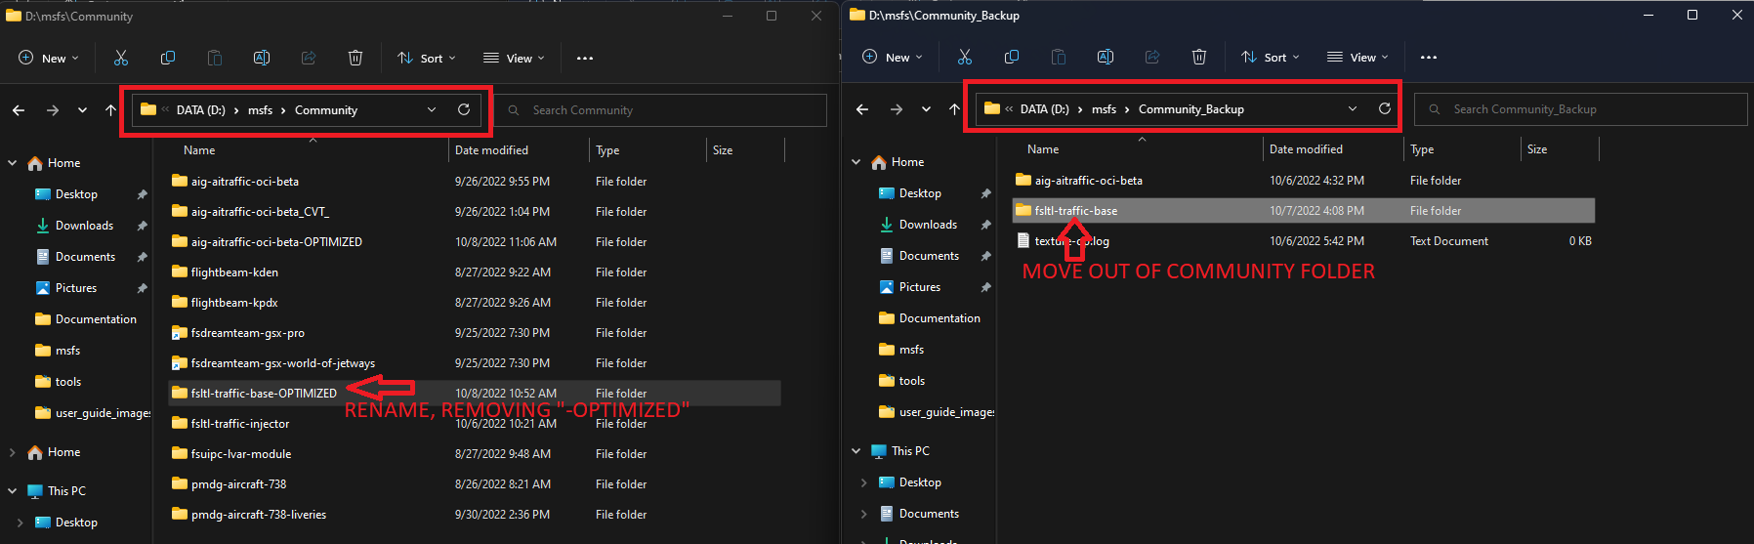Refresh the Community_Backup folder view
Viewport: 1754px width, 544px height.
tap(1385, 108)
